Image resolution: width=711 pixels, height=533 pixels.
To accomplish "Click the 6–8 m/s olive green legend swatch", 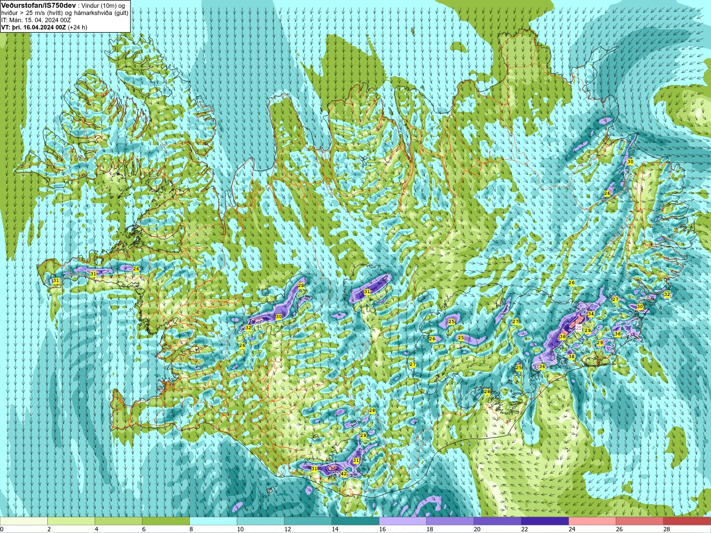I will [x=166, y=521].
